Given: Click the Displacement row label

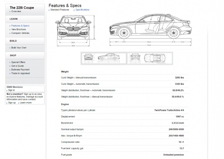Looking at the screenshot, I should coord(68,117).
